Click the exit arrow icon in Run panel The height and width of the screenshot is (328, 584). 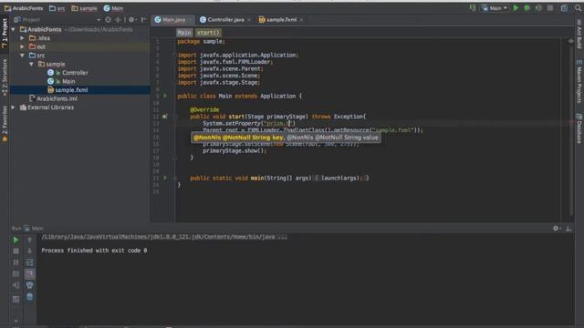click(16, 285)
